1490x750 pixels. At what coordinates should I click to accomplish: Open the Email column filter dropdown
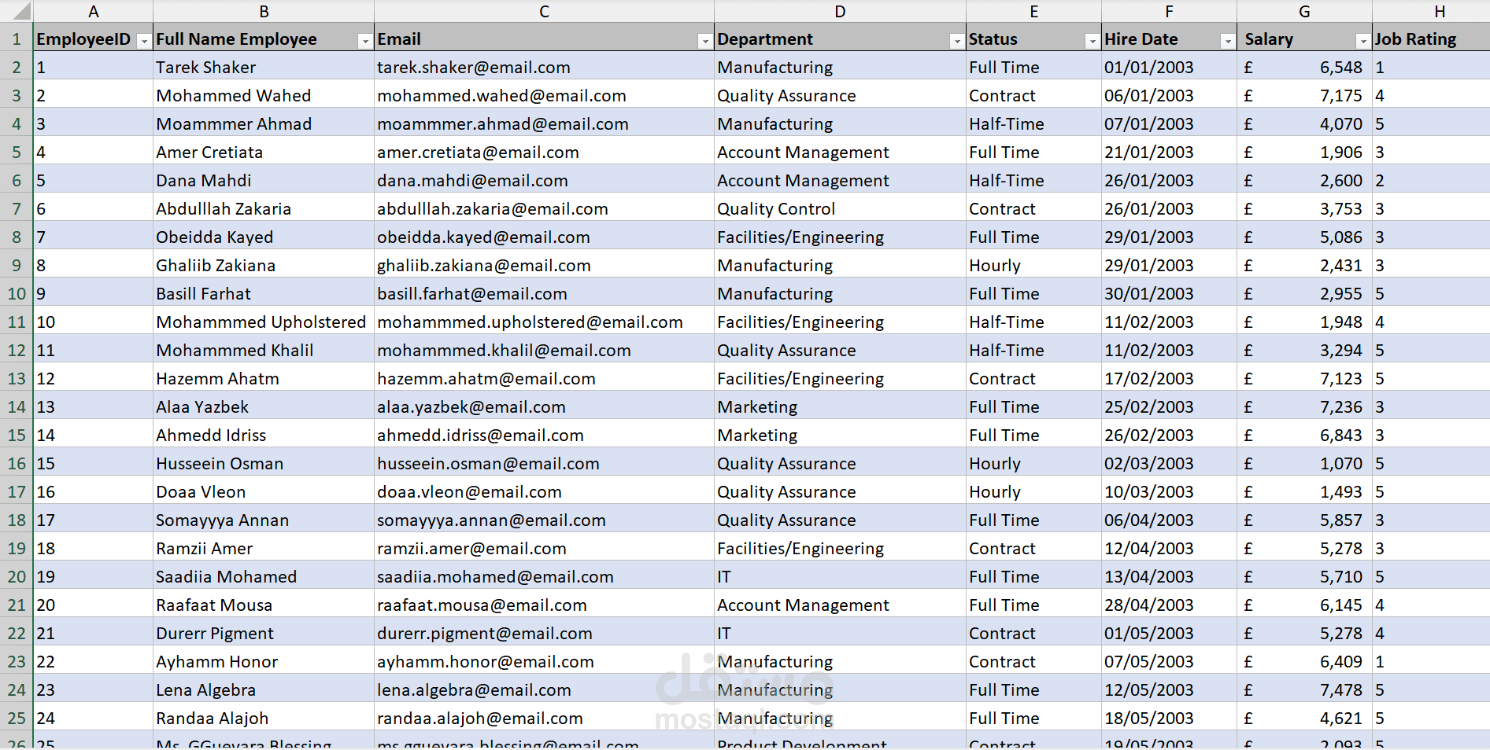[704, 42]
